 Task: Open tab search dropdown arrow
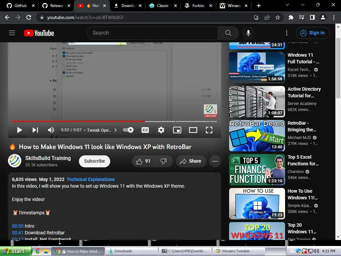click(287, 5)
